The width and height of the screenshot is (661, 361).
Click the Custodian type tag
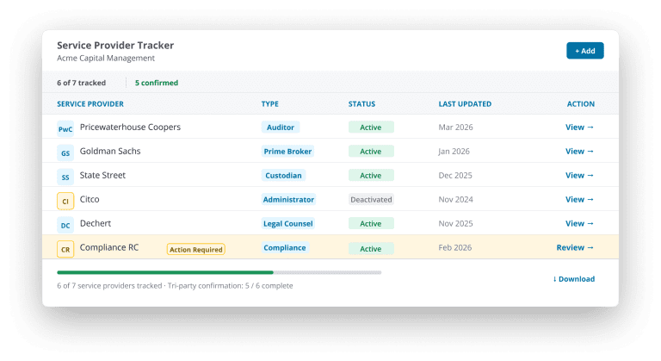pos(283,175)
